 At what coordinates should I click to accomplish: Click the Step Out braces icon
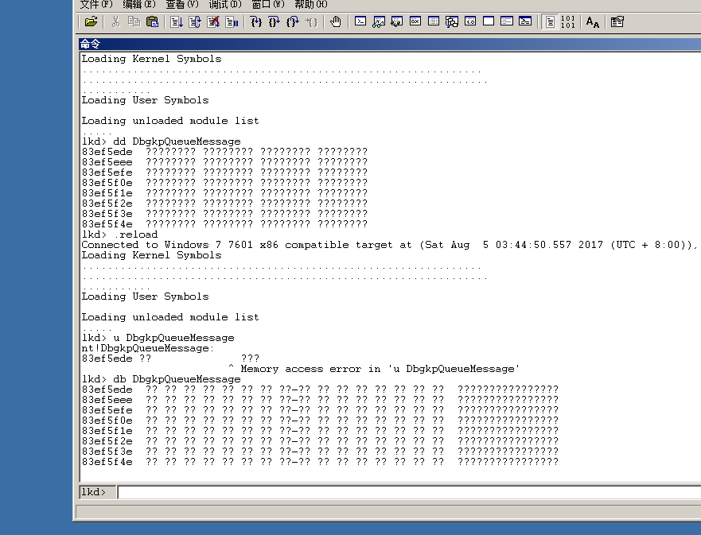point(292,21)
